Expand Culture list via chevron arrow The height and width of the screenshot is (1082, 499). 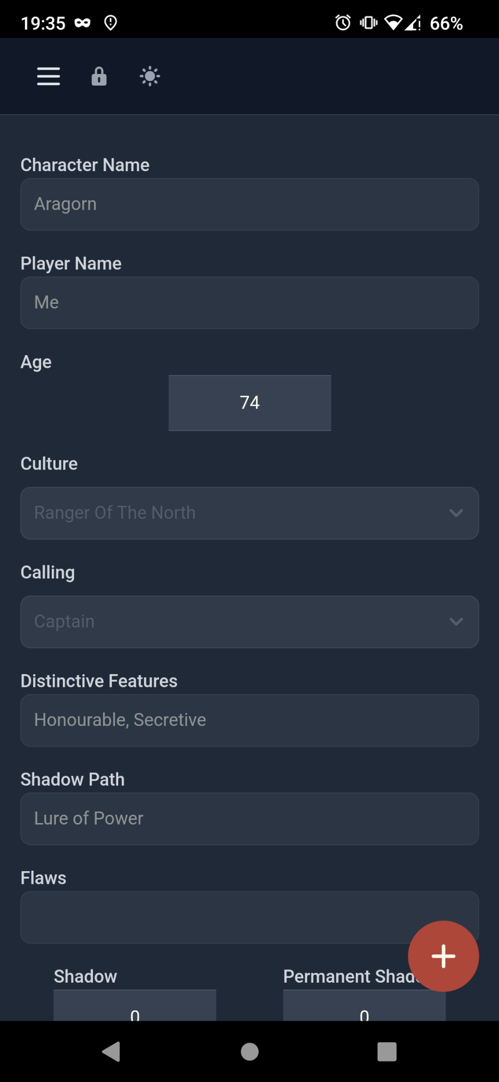(456, 513)
